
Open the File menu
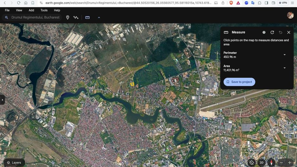click(x=7, y=10)
